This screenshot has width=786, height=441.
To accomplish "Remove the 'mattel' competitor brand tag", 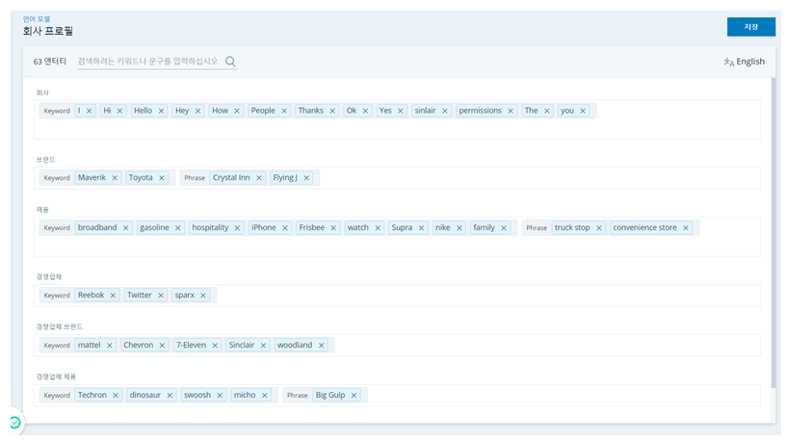I will click(110, 346).
